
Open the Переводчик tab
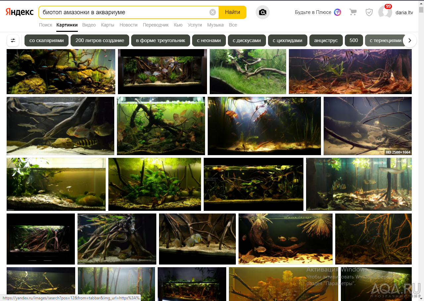point(156,25)
